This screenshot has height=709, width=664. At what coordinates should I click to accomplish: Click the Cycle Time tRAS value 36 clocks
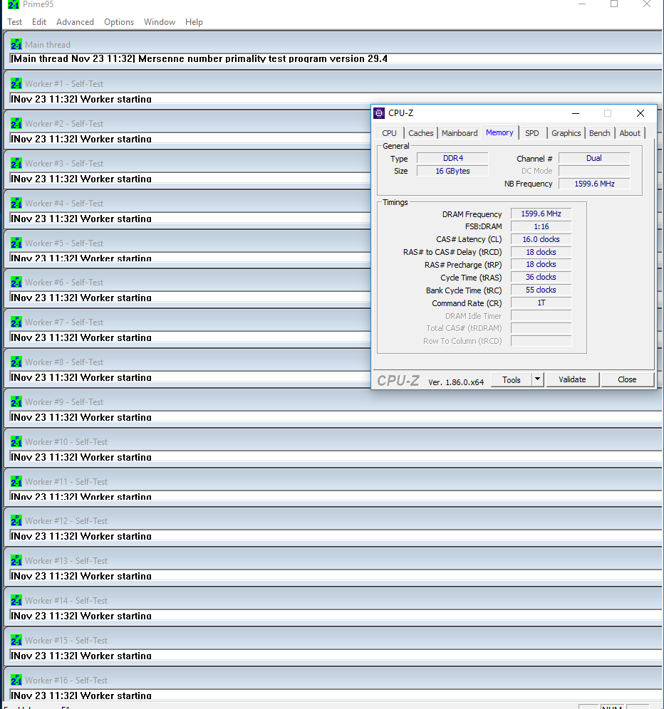pos(541,277)
